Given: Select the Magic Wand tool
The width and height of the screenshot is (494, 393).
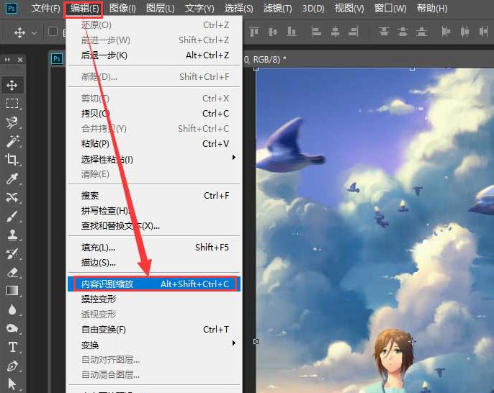Looking at the screenshot, I should [x=12, y=141].
